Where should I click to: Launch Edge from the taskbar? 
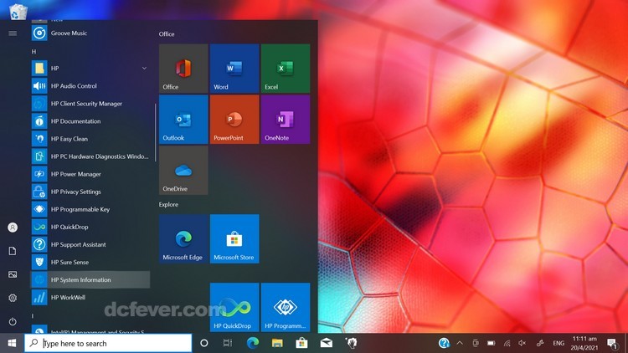252,343
